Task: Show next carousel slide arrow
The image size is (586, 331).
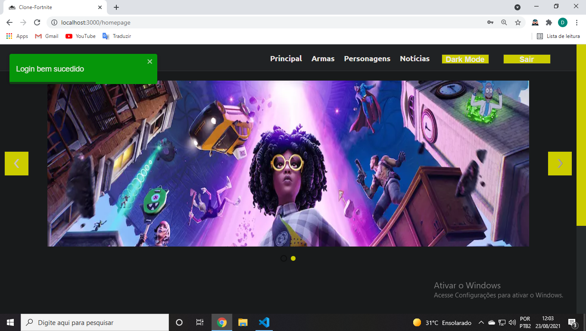Action: (x=560, y=163)
